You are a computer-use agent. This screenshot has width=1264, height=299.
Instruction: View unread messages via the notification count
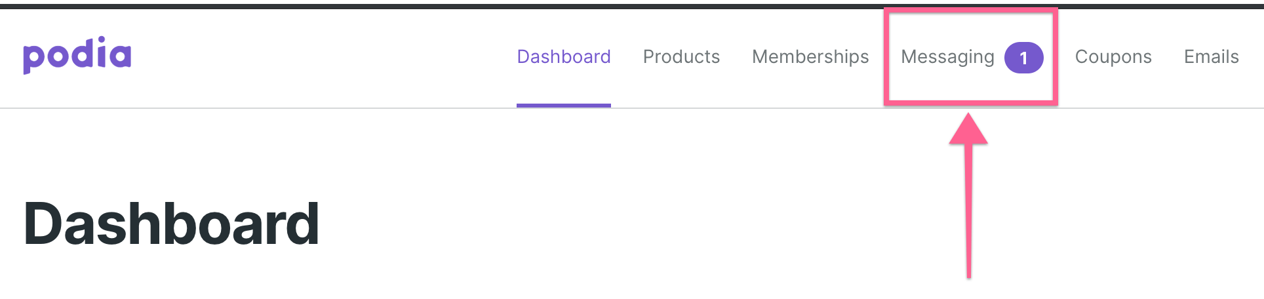pos(1023,58)
